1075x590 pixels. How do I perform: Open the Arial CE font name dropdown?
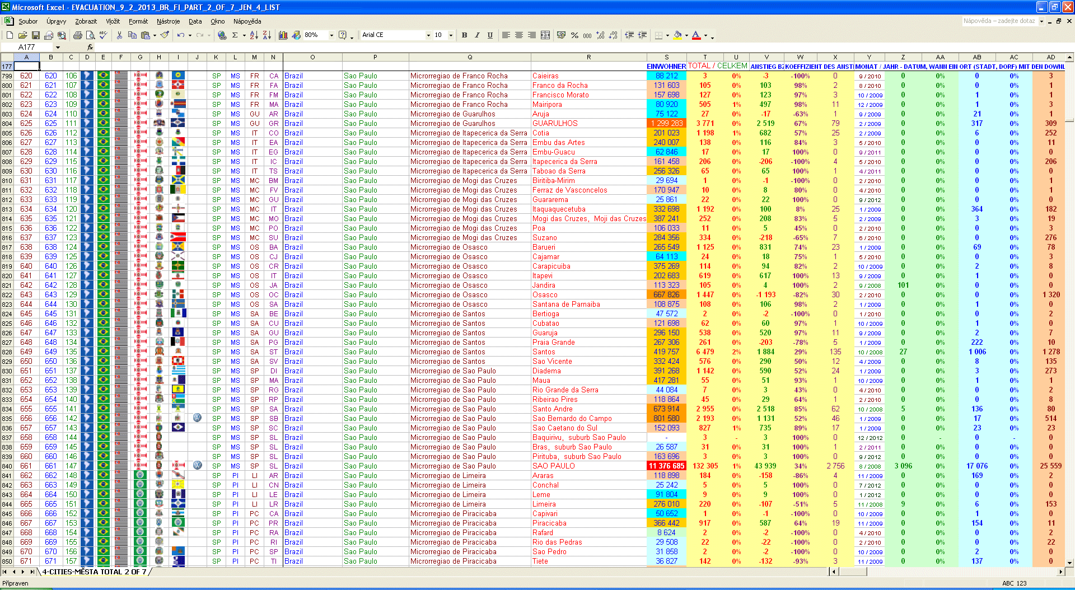coord(428,35)
